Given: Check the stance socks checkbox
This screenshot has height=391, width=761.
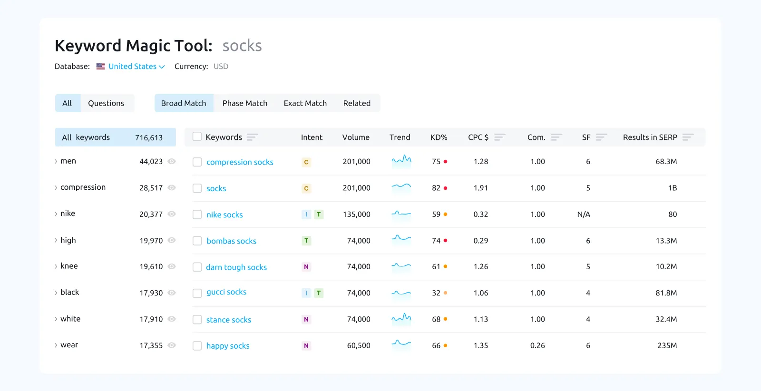Looking at the screenshot, I should click(x=197, y=320).
